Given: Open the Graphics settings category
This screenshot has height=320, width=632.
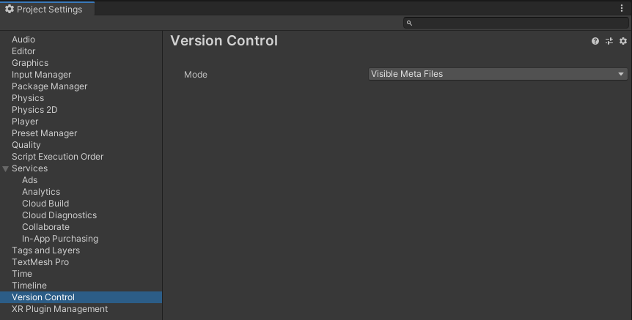Looking at the screenshot, I should click(30, 63).
